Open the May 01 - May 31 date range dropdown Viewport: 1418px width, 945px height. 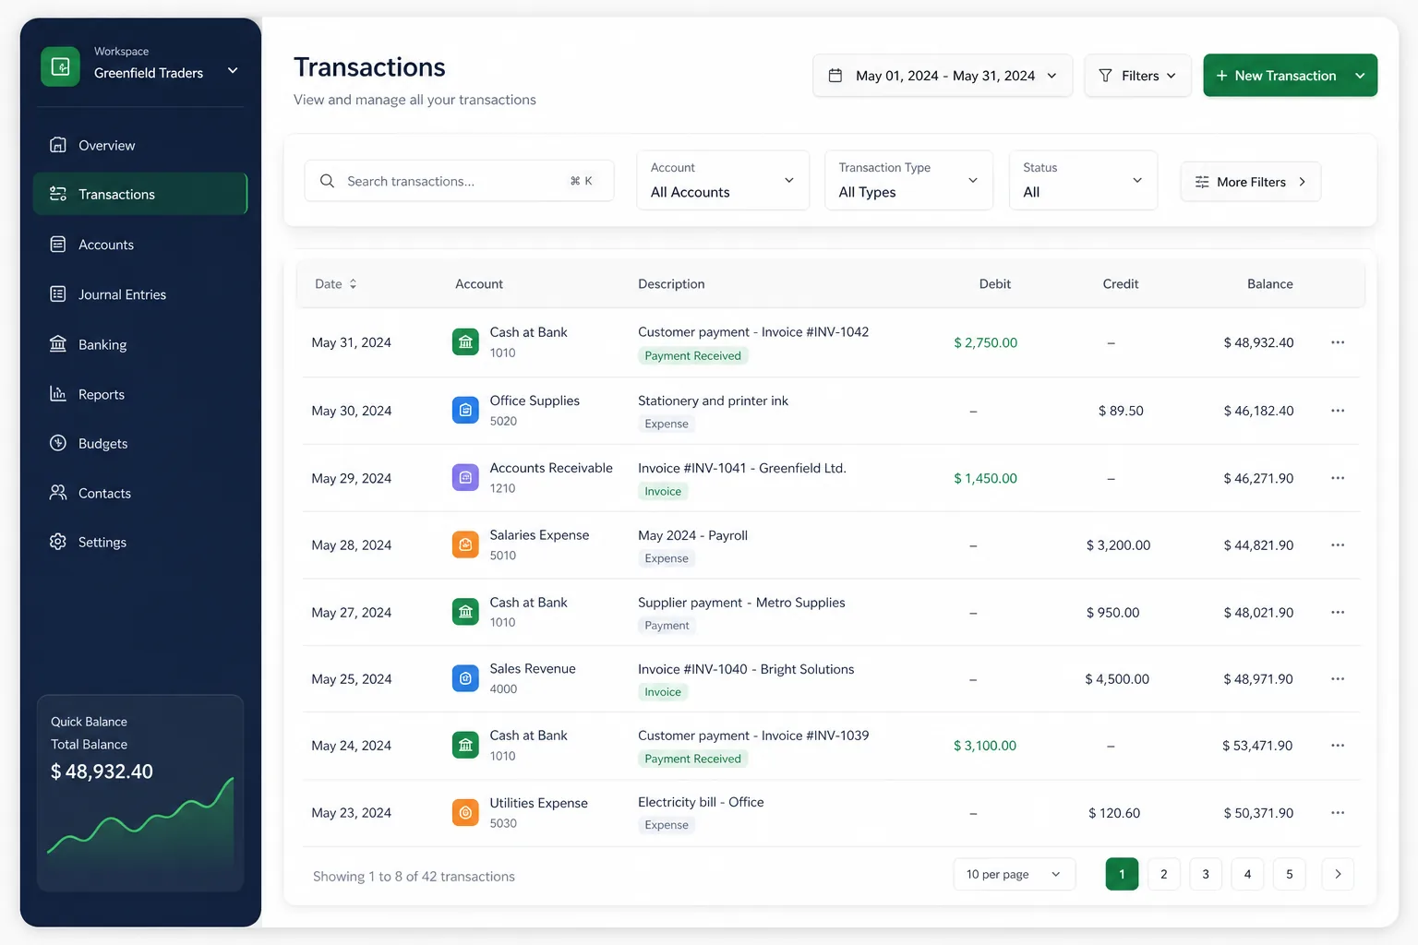[x=943, y=76]
